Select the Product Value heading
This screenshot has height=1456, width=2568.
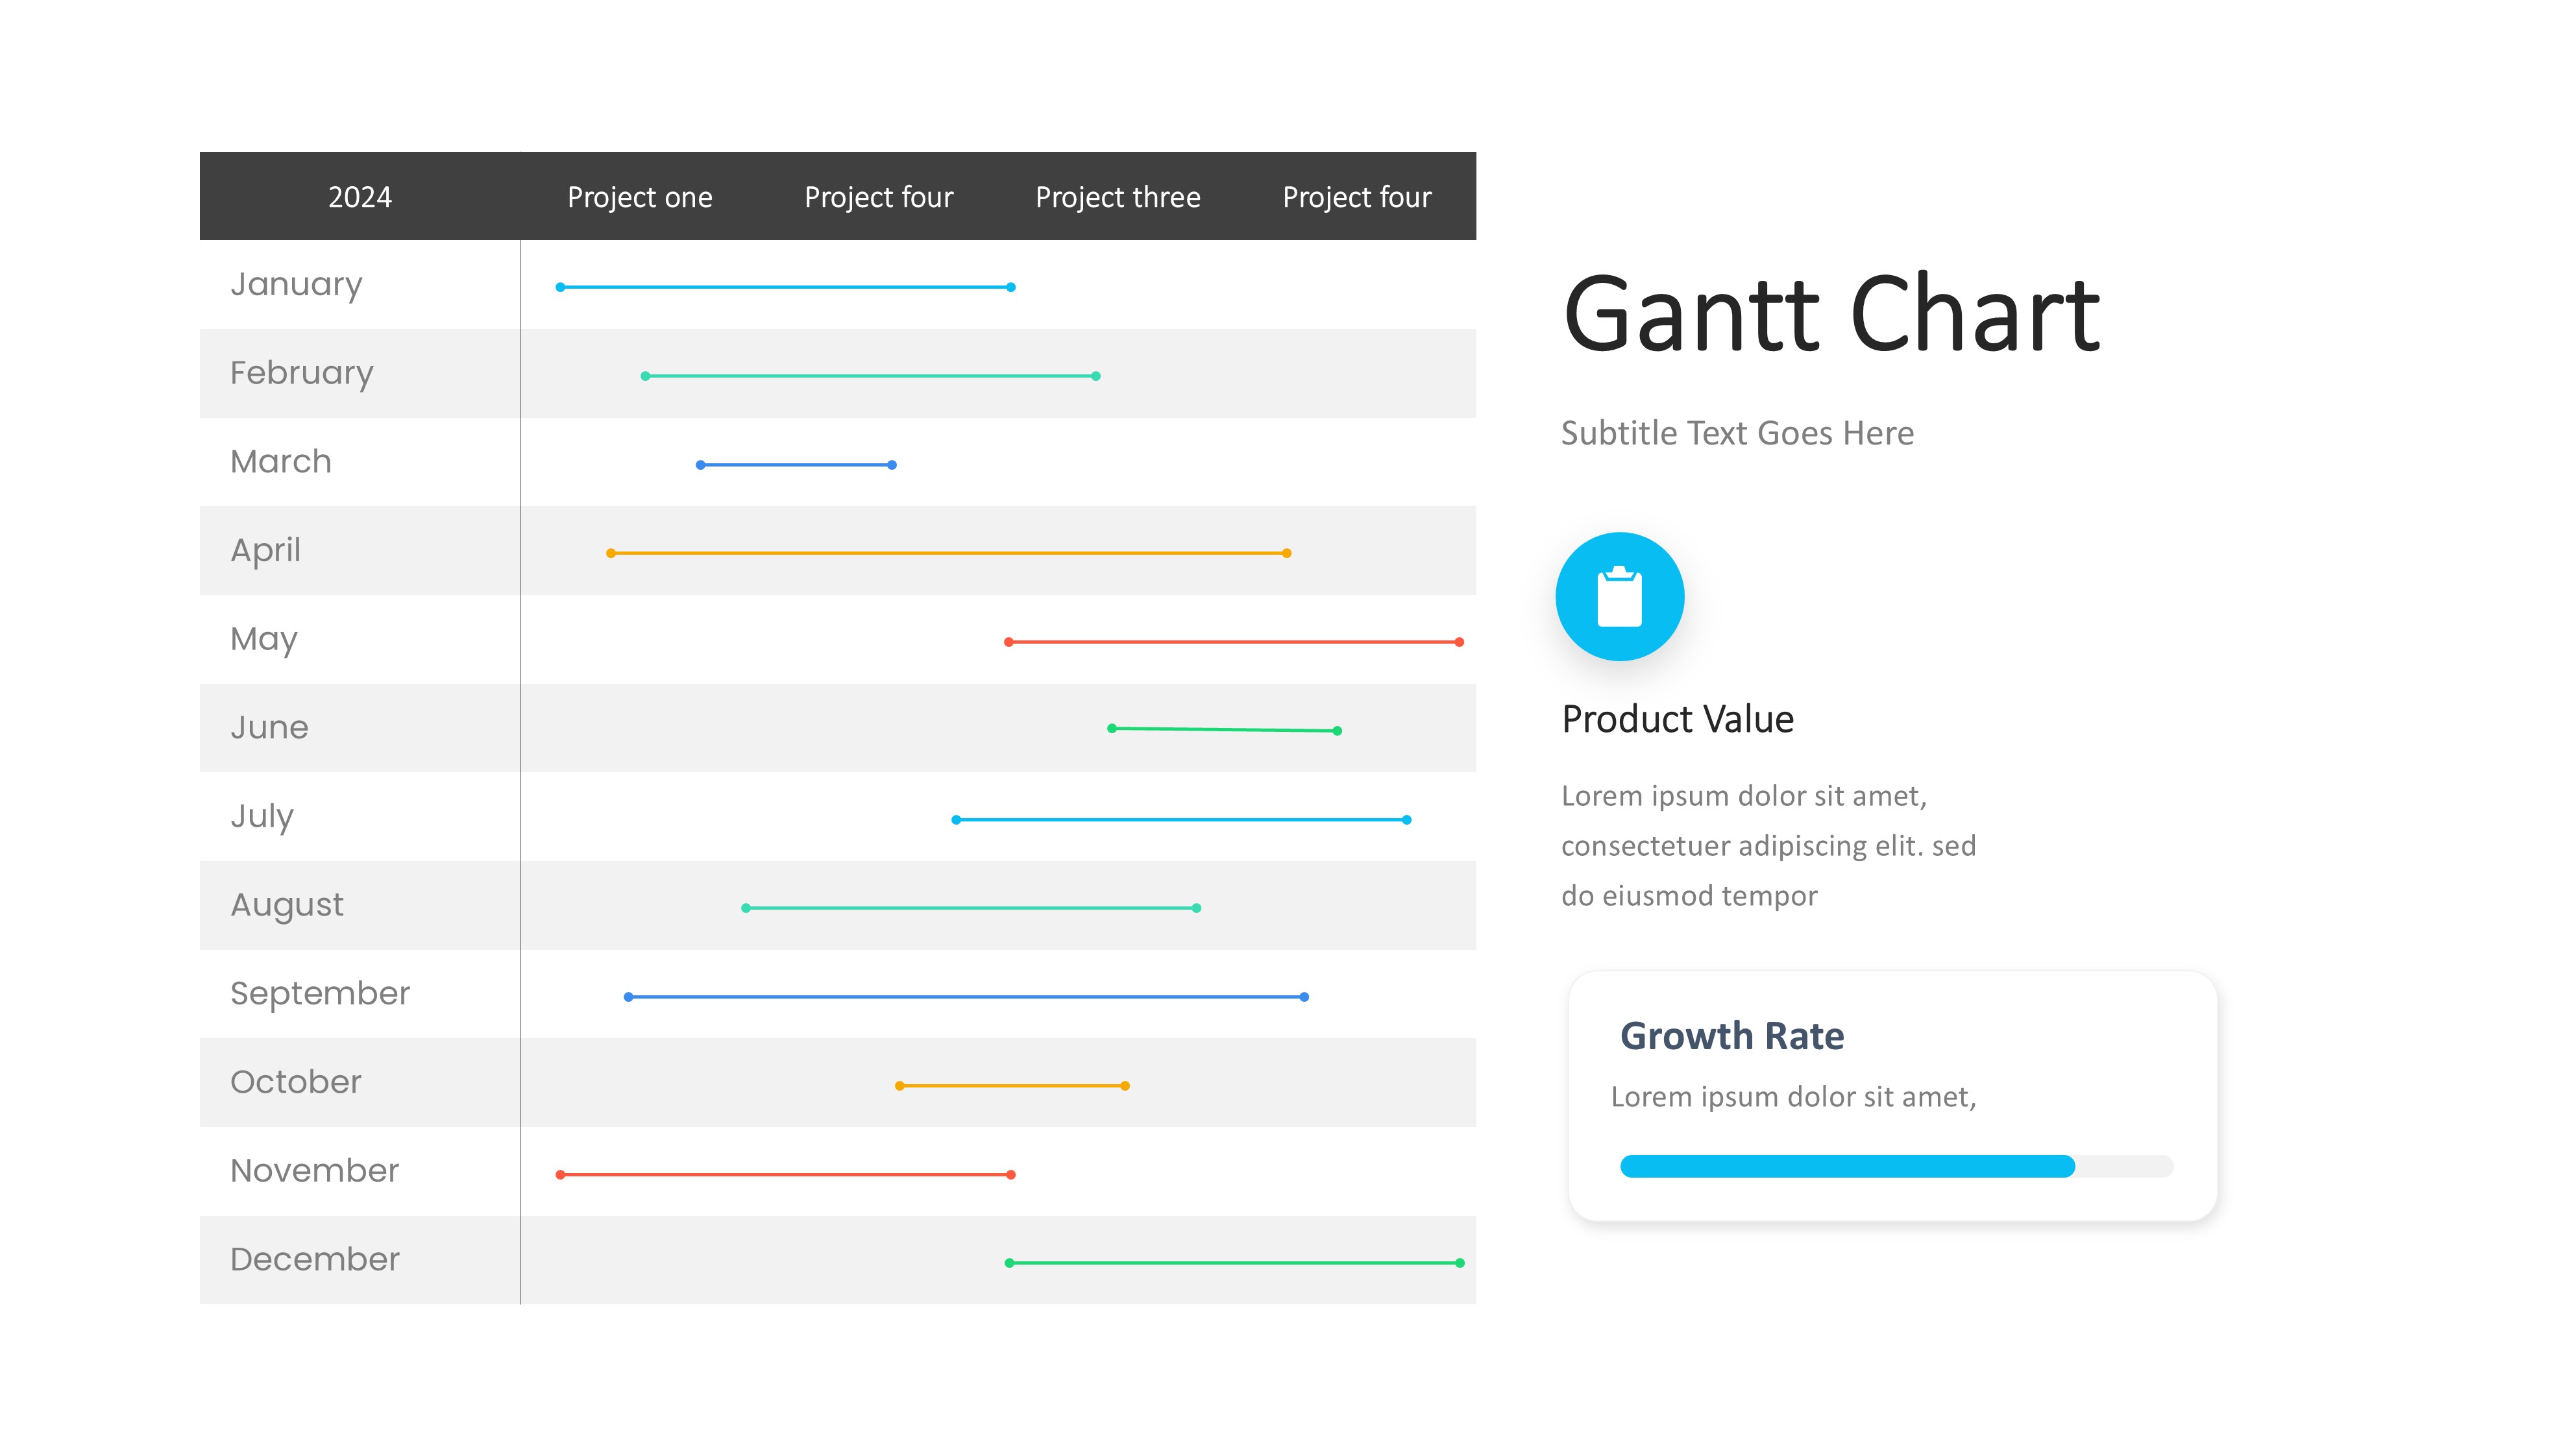point(1677,719)
